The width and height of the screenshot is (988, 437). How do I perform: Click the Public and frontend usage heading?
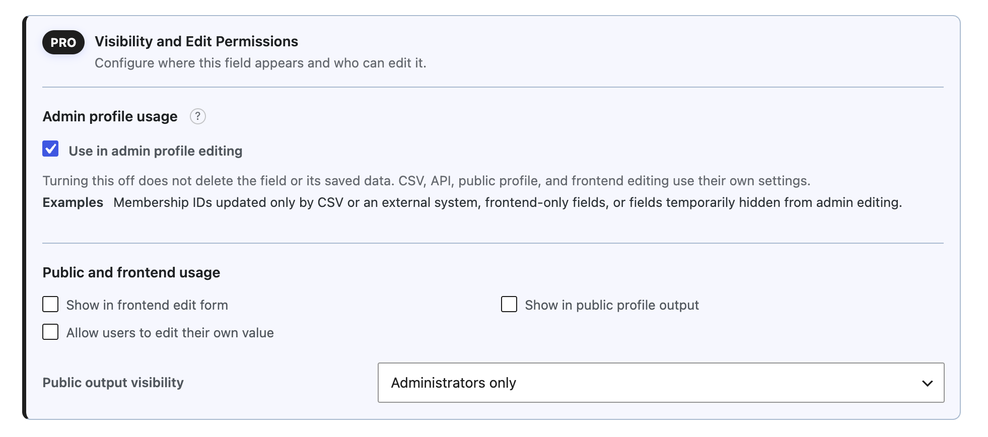[x=131, y=272]
